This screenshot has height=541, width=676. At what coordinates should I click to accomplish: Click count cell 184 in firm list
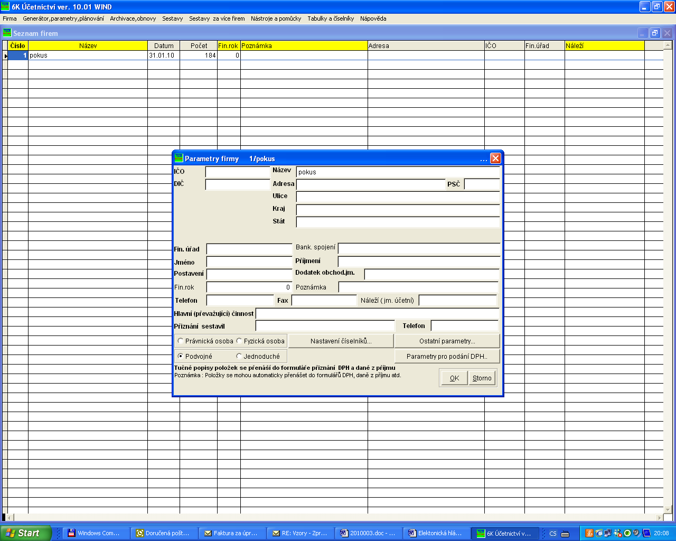(x=199, y=55)
